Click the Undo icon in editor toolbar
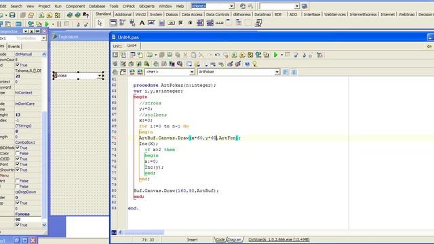Screen dimensions: 434x244 217,55
